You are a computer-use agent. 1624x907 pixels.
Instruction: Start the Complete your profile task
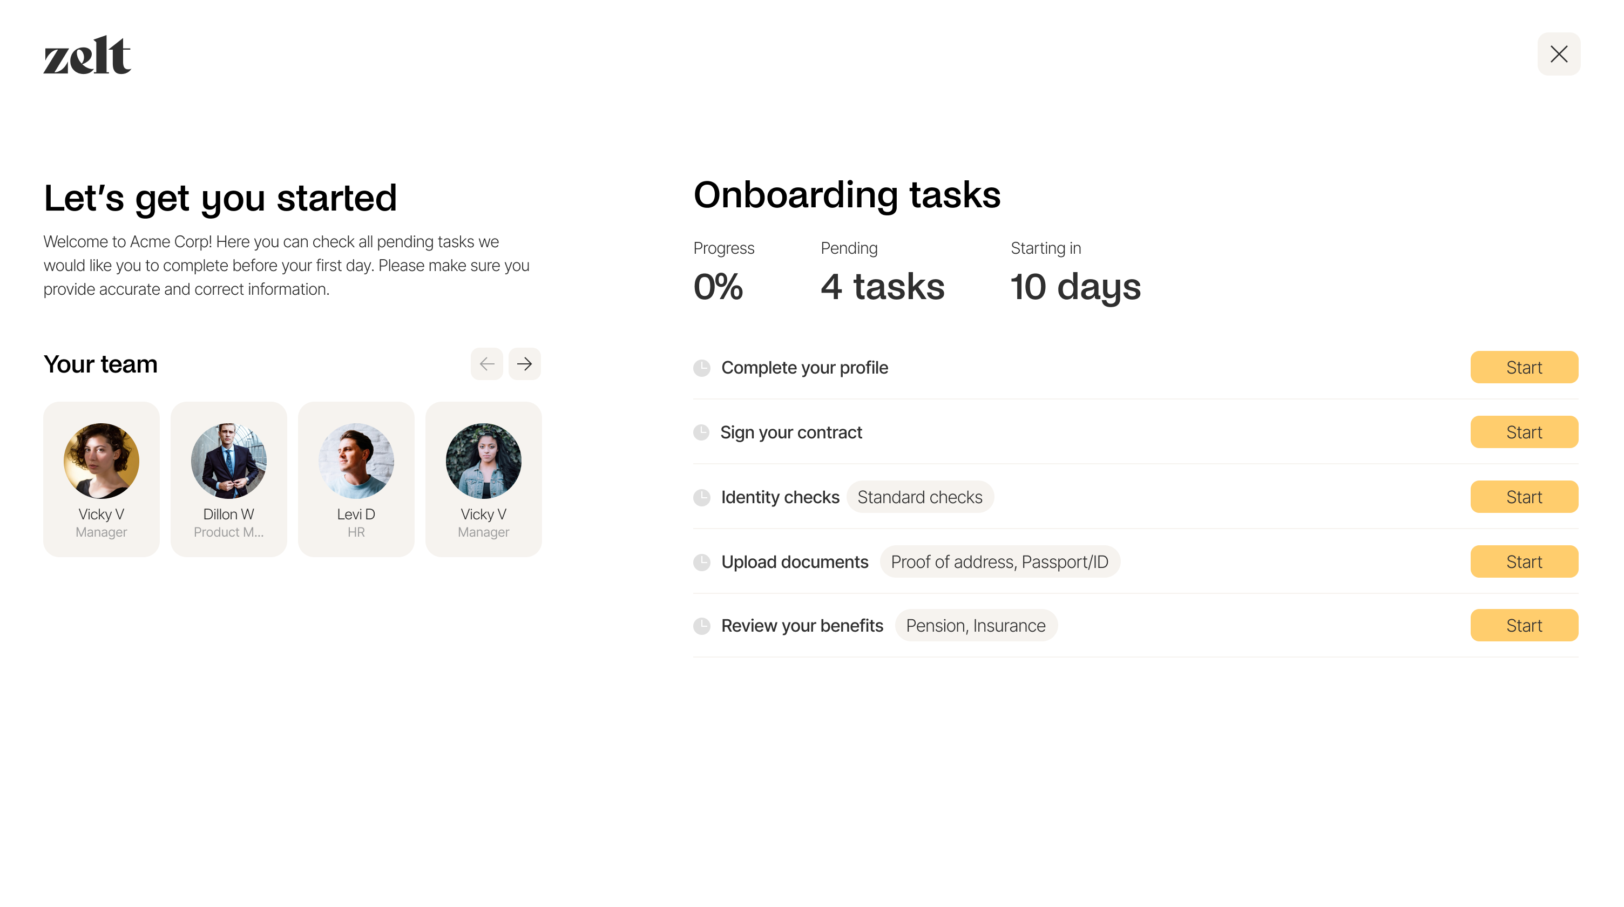(x=1525, y=367)
